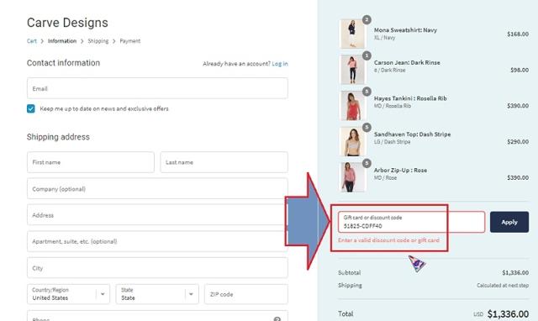Click the Carson Jean quantity badge
Viewport: 538px width, 321px height.
[367, 55]
